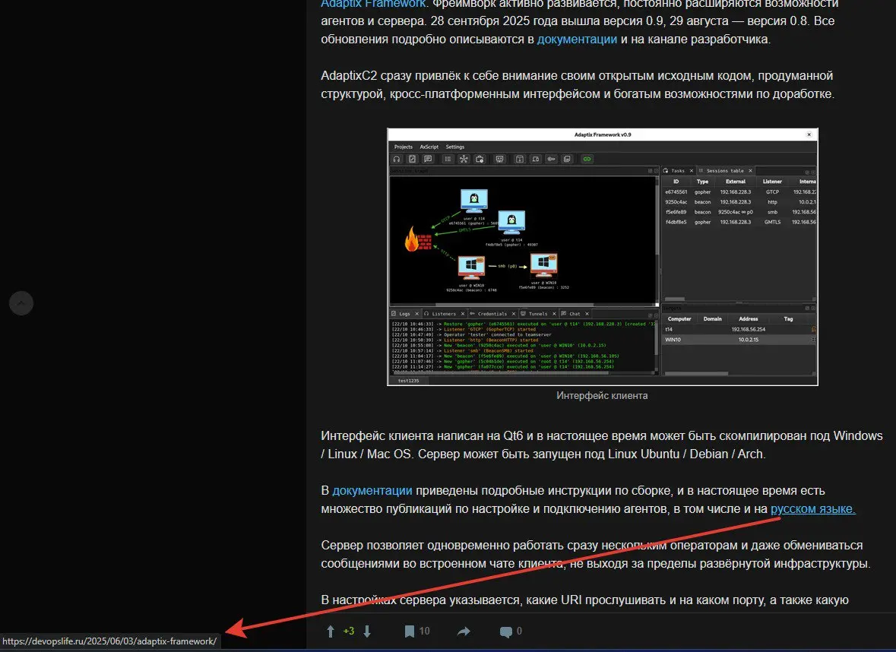Bookmark the article with the bookmark icon
This screenshot has width=896, height=652.
coord(409,631)
